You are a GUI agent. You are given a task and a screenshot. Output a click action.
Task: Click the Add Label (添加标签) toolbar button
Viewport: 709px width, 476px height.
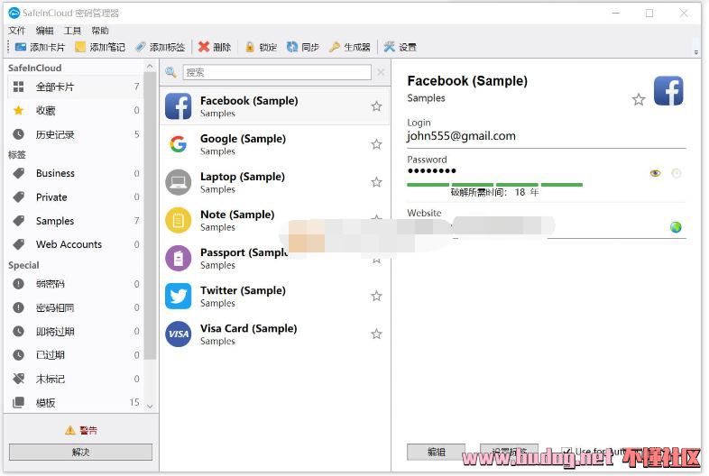(x=160, y=47)
